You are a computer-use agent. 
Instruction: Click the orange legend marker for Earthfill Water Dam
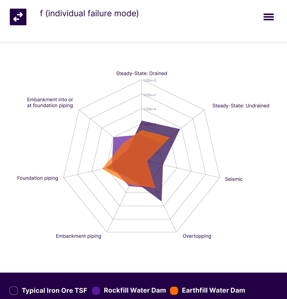pos(175,290)
